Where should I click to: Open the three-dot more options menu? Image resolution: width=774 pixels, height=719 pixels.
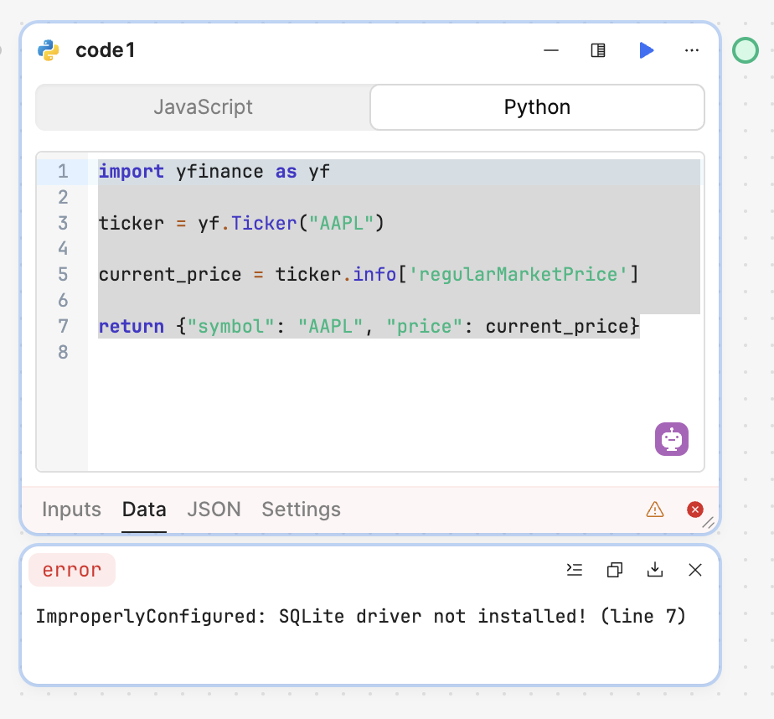click(x=692, y=50)
